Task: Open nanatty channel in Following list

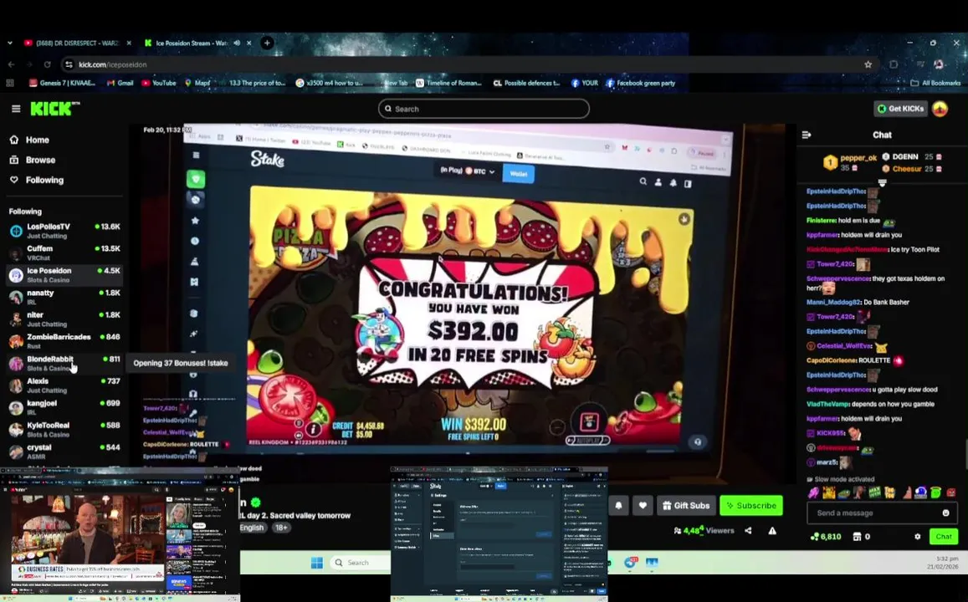Action: [64, 298]
